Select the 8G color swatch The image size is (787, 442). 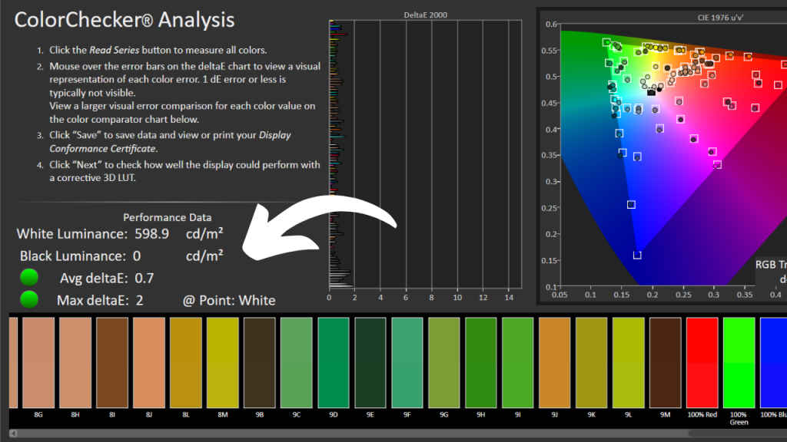point(38,362)
